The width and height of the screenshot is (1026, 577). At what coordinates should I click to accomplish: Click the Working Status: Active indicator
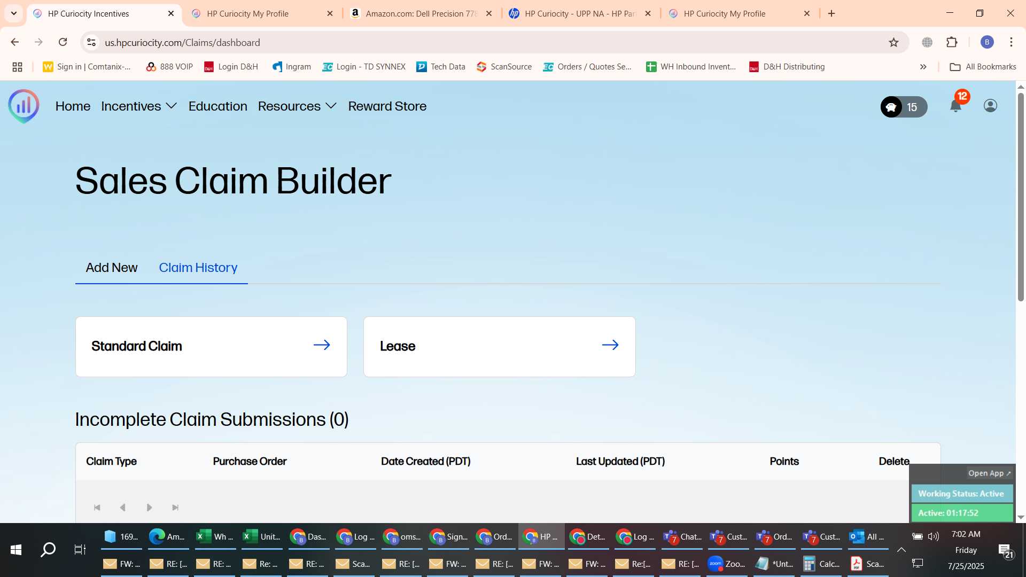click(x=961, y=494)
